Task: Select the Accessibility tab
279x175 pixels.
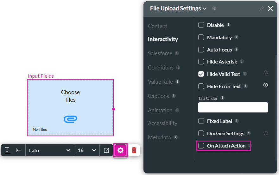Action: click(x=162, y=123)
